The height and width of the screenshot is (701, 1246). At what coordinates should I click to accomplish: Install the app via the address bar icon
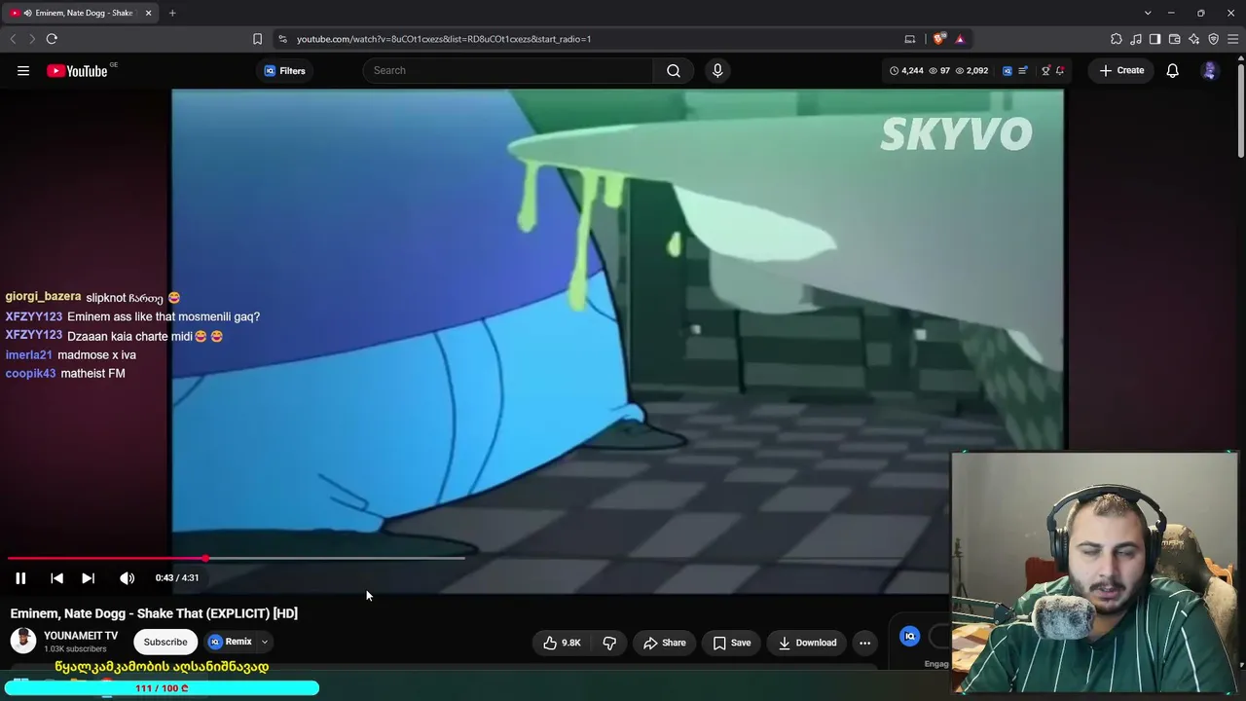pos(910,39)
